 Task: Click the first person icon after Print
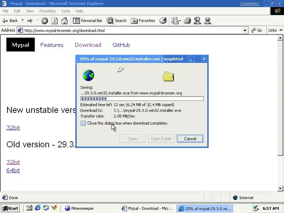[197, 21]
